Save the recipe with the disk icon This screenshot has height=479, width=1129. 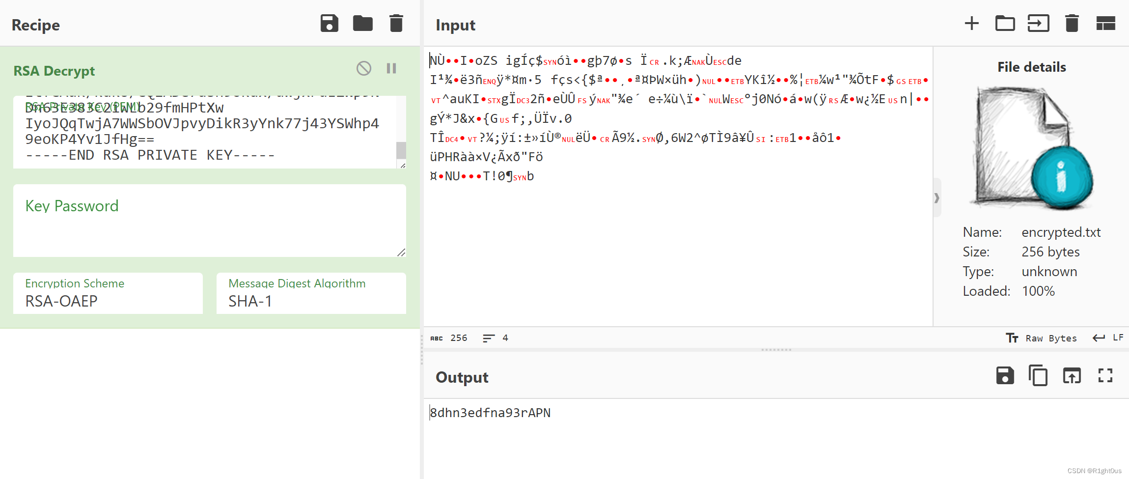point(329,24)
